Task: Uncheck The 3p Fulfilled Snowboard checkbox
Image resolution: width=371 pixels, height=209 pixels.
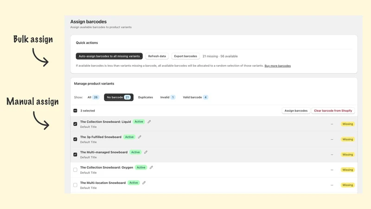Action: click(x=75, y=139)
